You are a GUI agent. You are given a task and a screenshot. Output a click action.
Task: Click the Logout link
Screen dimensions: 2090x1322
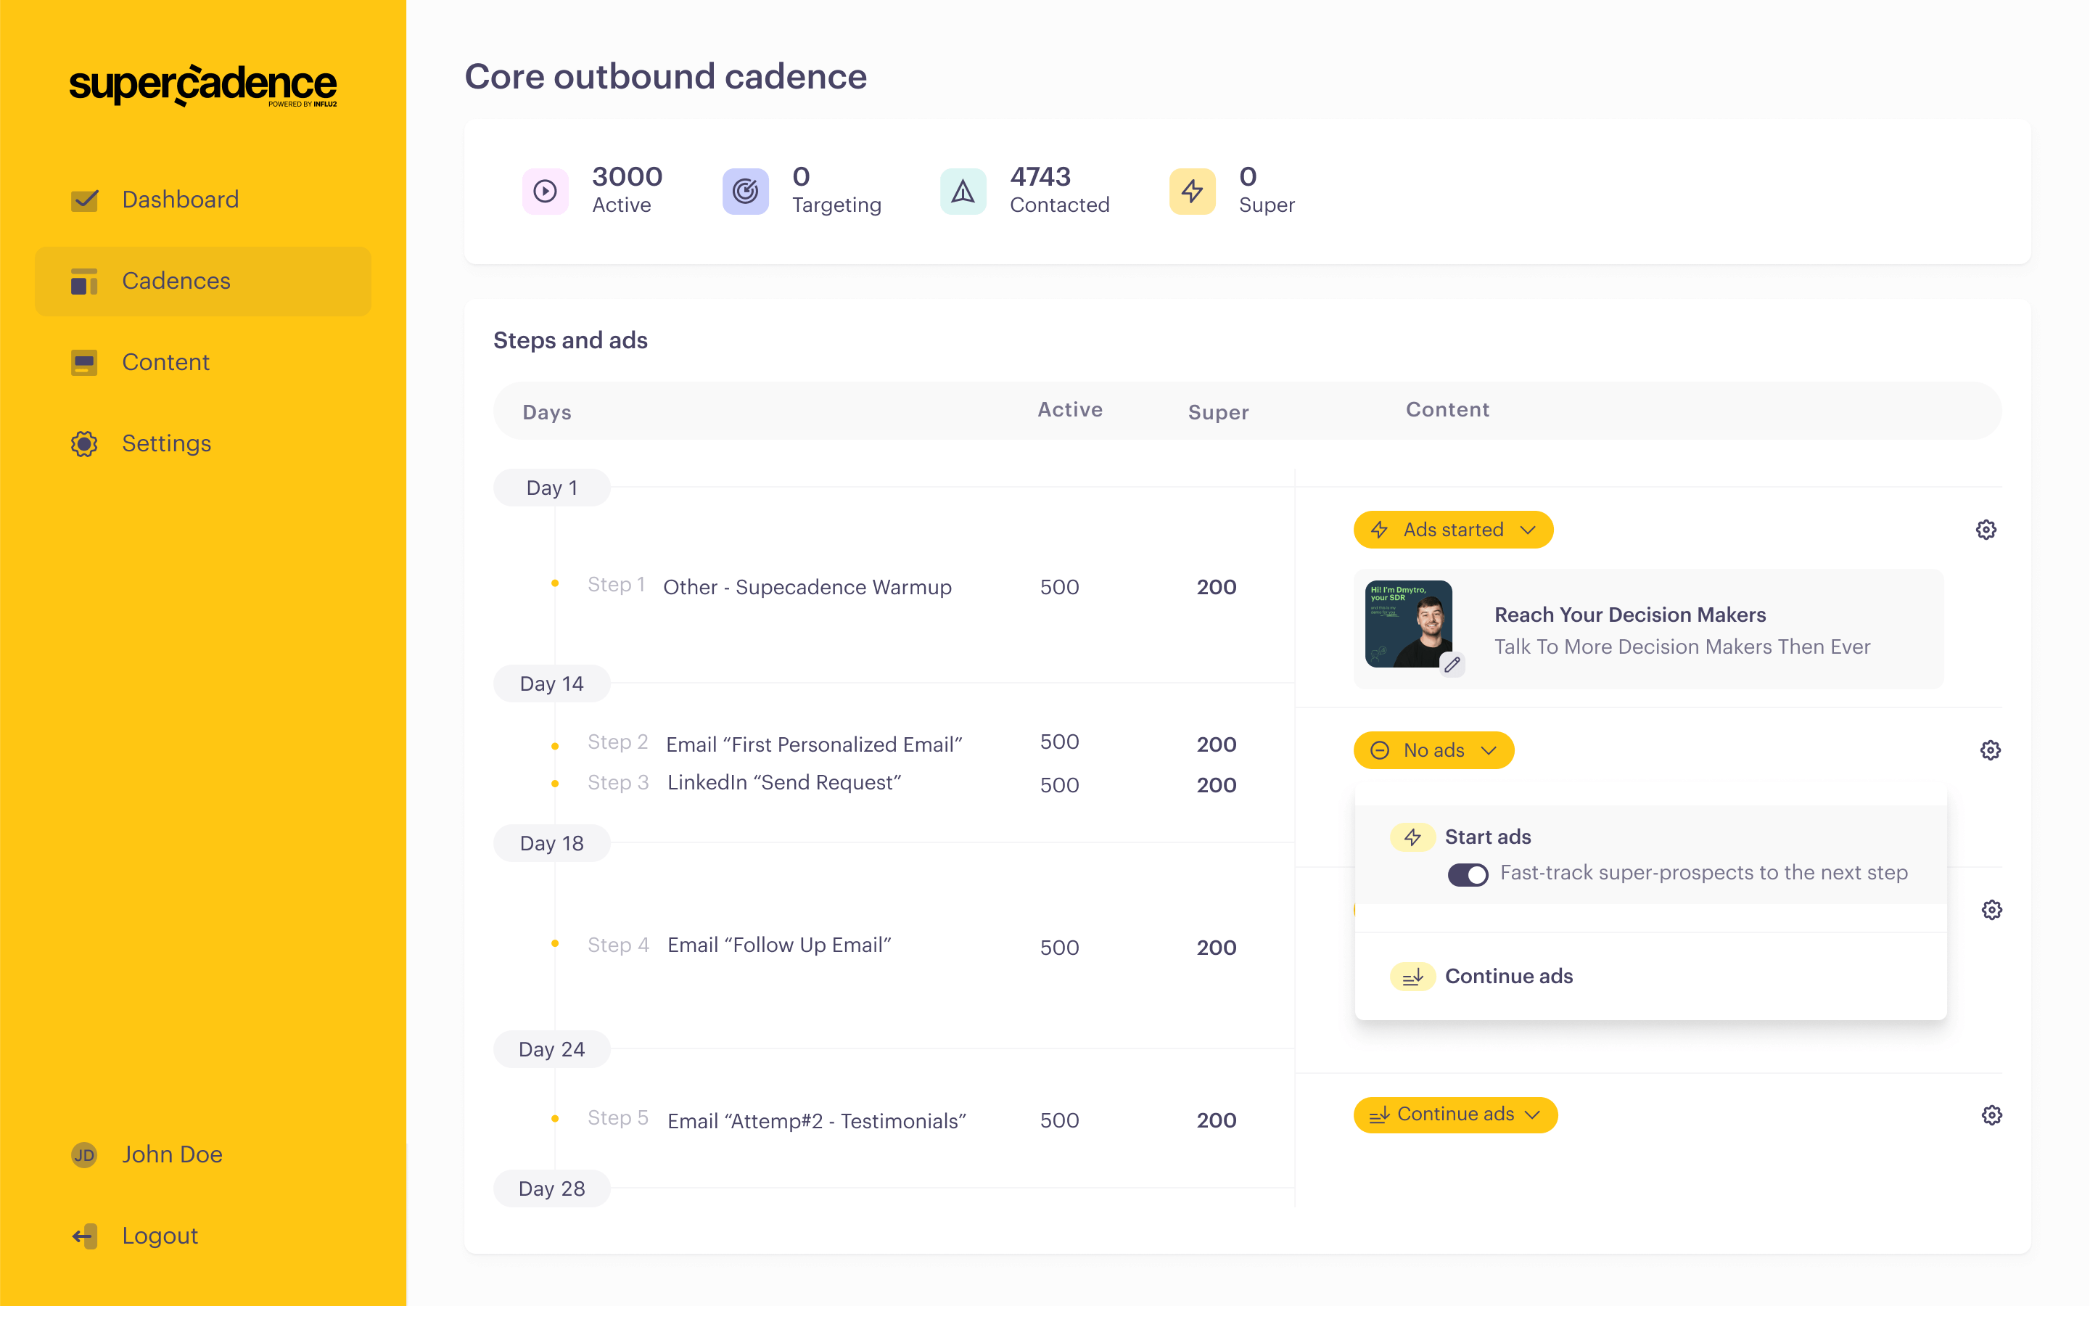pyautogui.click(x=160, y=1235)
